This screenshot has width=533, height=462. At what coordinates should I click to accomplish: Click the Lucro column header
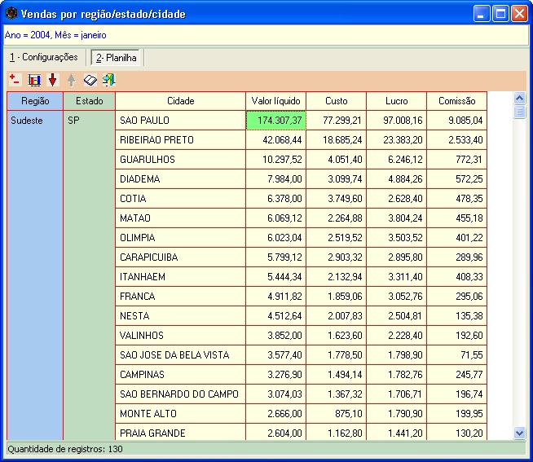pos(396,101)
